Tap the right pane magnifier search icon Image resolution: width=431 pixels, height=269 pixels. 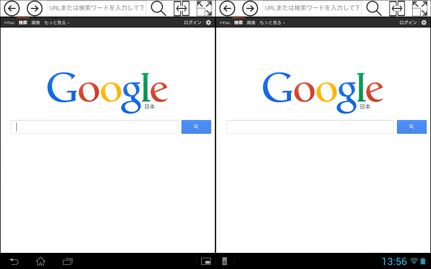[x=374, y=9]
